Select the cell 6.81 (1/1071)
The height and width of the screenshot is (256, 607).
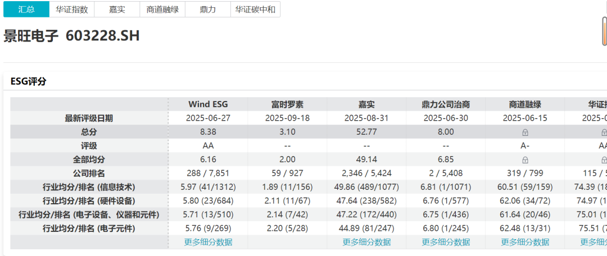tap(446, 187)
